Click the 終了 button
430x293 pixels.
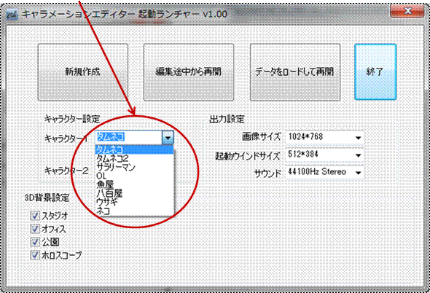point(375,72)
